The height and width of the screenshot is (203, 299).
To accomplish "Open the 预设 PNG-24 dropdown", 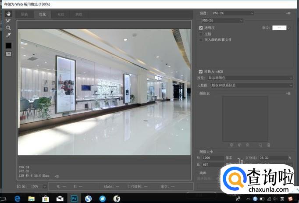I will (232, 14).
